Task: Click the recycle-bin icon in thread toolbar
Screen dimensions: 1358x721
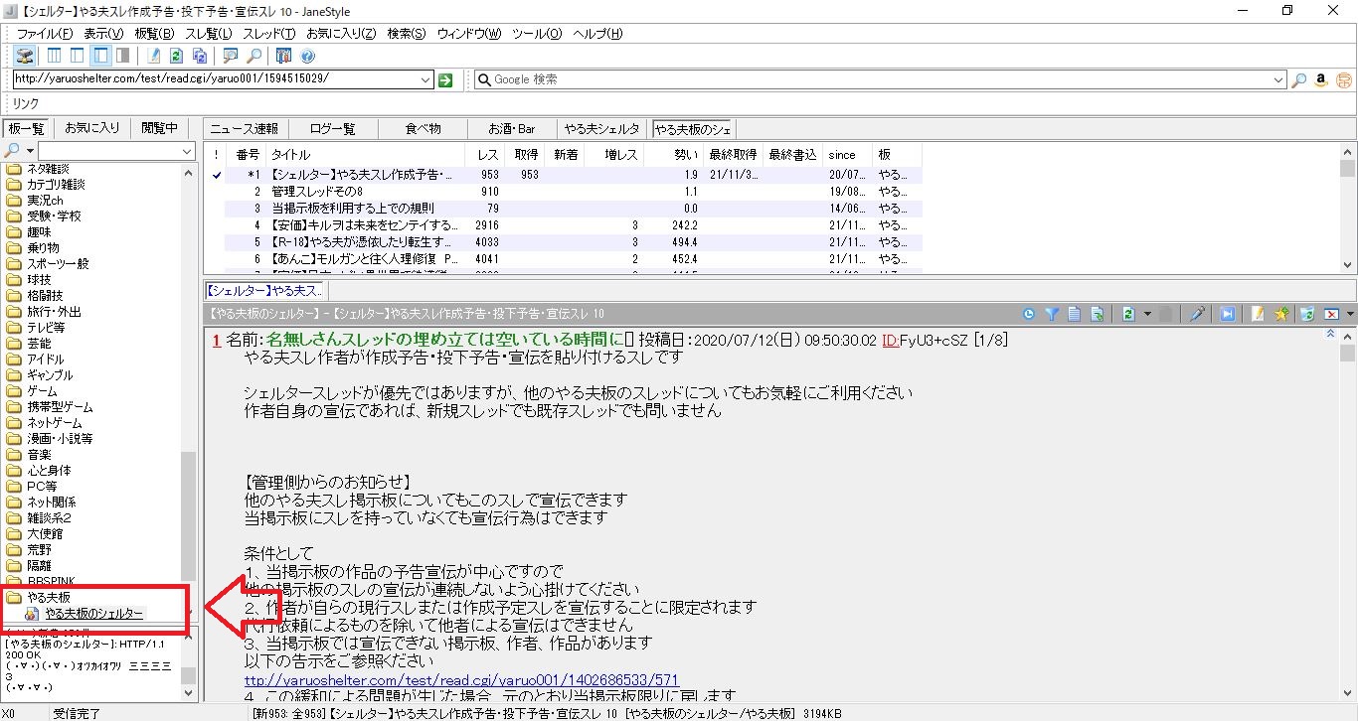Action: [1307, 314]
